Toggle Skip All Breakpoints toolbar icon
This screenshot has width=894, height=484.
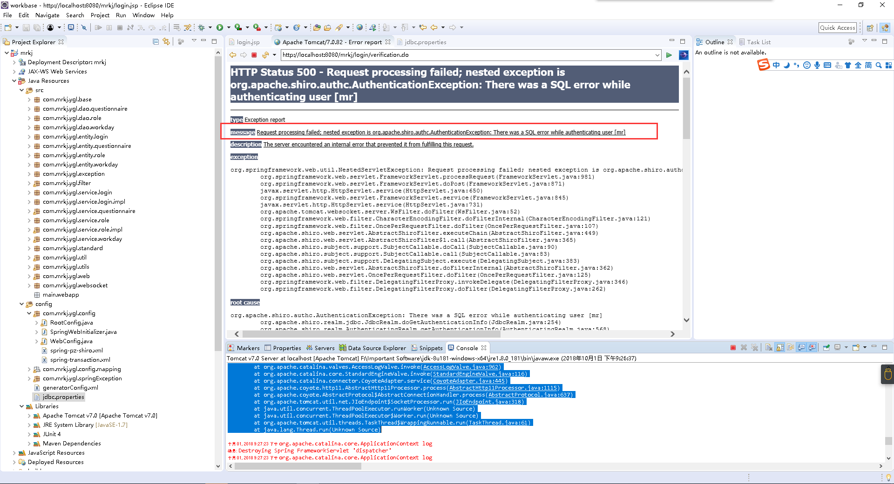[84, 27]
